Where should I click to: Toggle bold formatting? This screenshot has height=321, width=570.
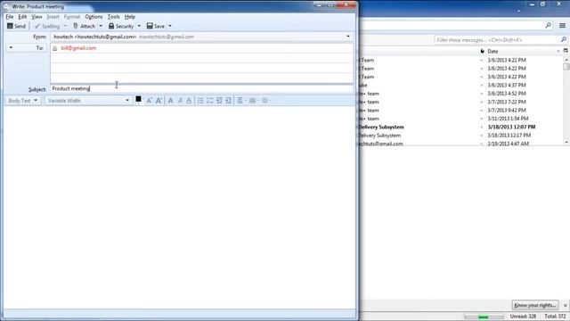(x=170, y=101)
